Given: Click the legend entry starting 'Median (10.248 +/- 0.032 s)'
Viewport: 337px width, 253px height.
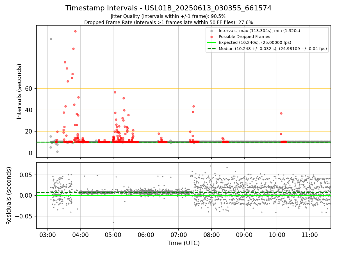Looking at the screenshot, I should [x=273, y=49].
